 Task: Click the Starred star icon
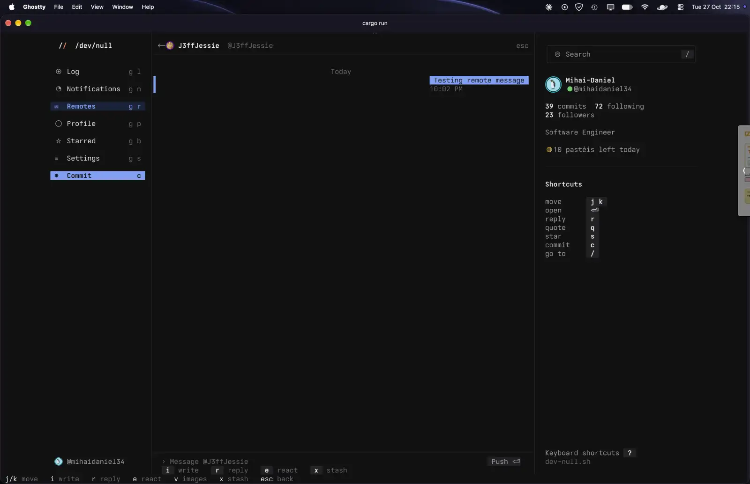pyautogui.click(x=59, y=141)
